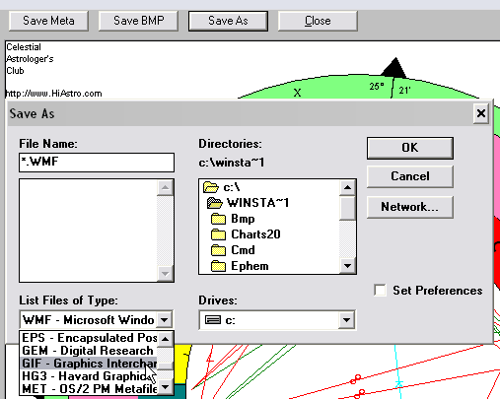This screenshot has width=500, height=399.
Task: Close the Save As dialog with X
Action: pos(481,113)
